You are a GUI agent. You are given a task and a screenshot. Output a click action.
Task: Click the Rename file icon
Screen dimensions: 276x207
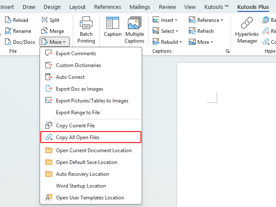(8, 31)
